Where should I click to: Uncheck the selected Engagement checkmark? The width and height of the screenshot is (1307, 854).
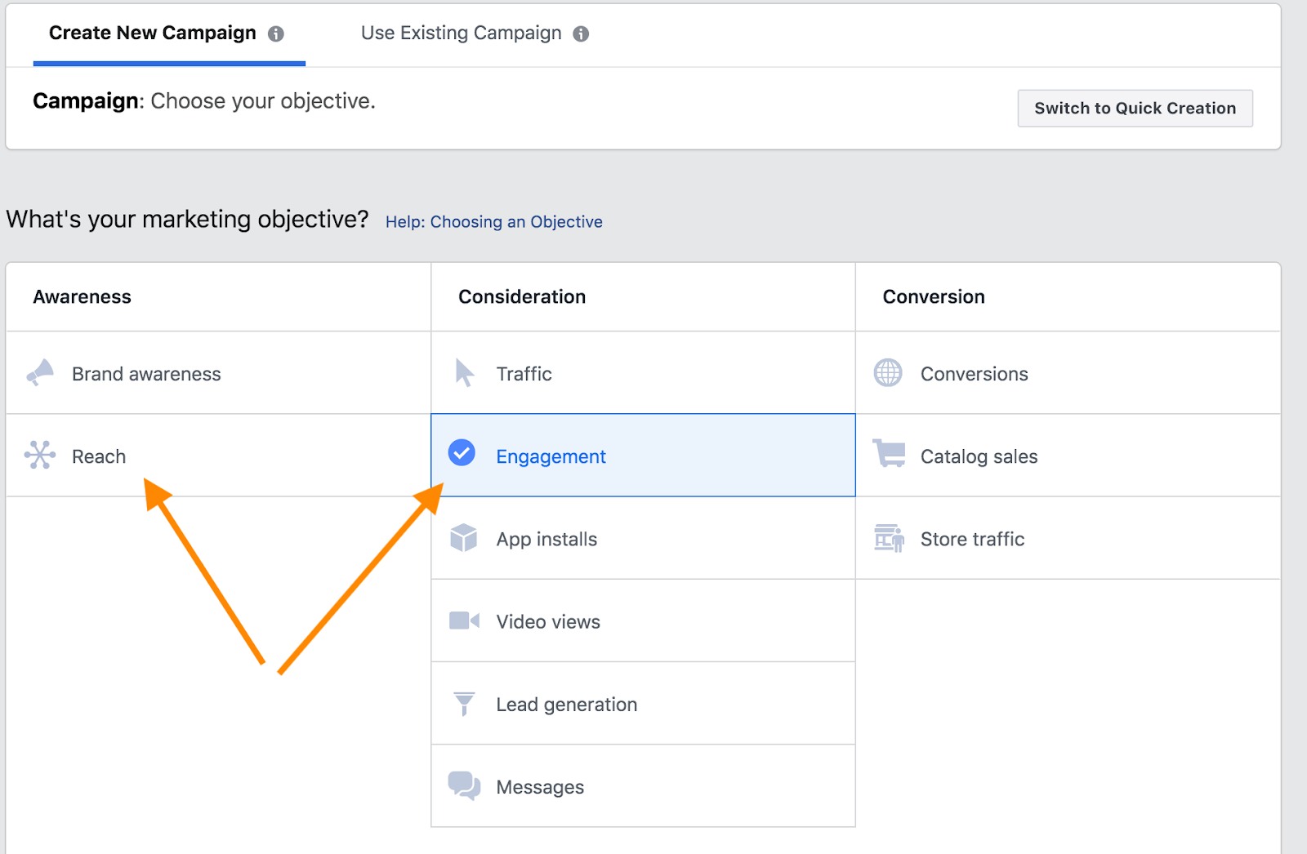click(x=462, y=452)
